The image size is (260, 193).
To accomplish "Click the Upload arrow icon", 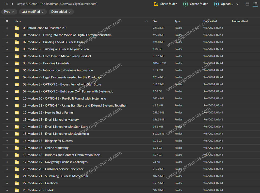I will [216, 4].
